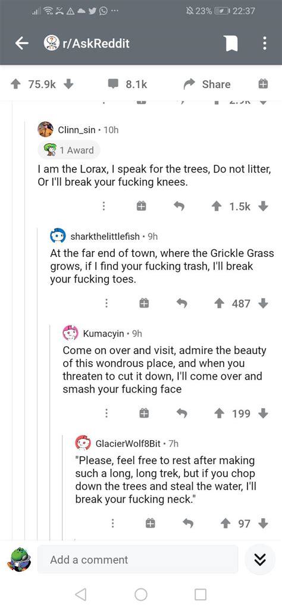Open the three-dot overflow menu in header
Image resolution: width=282 pixels, height=611 pixels.
[x=265, y=44]
